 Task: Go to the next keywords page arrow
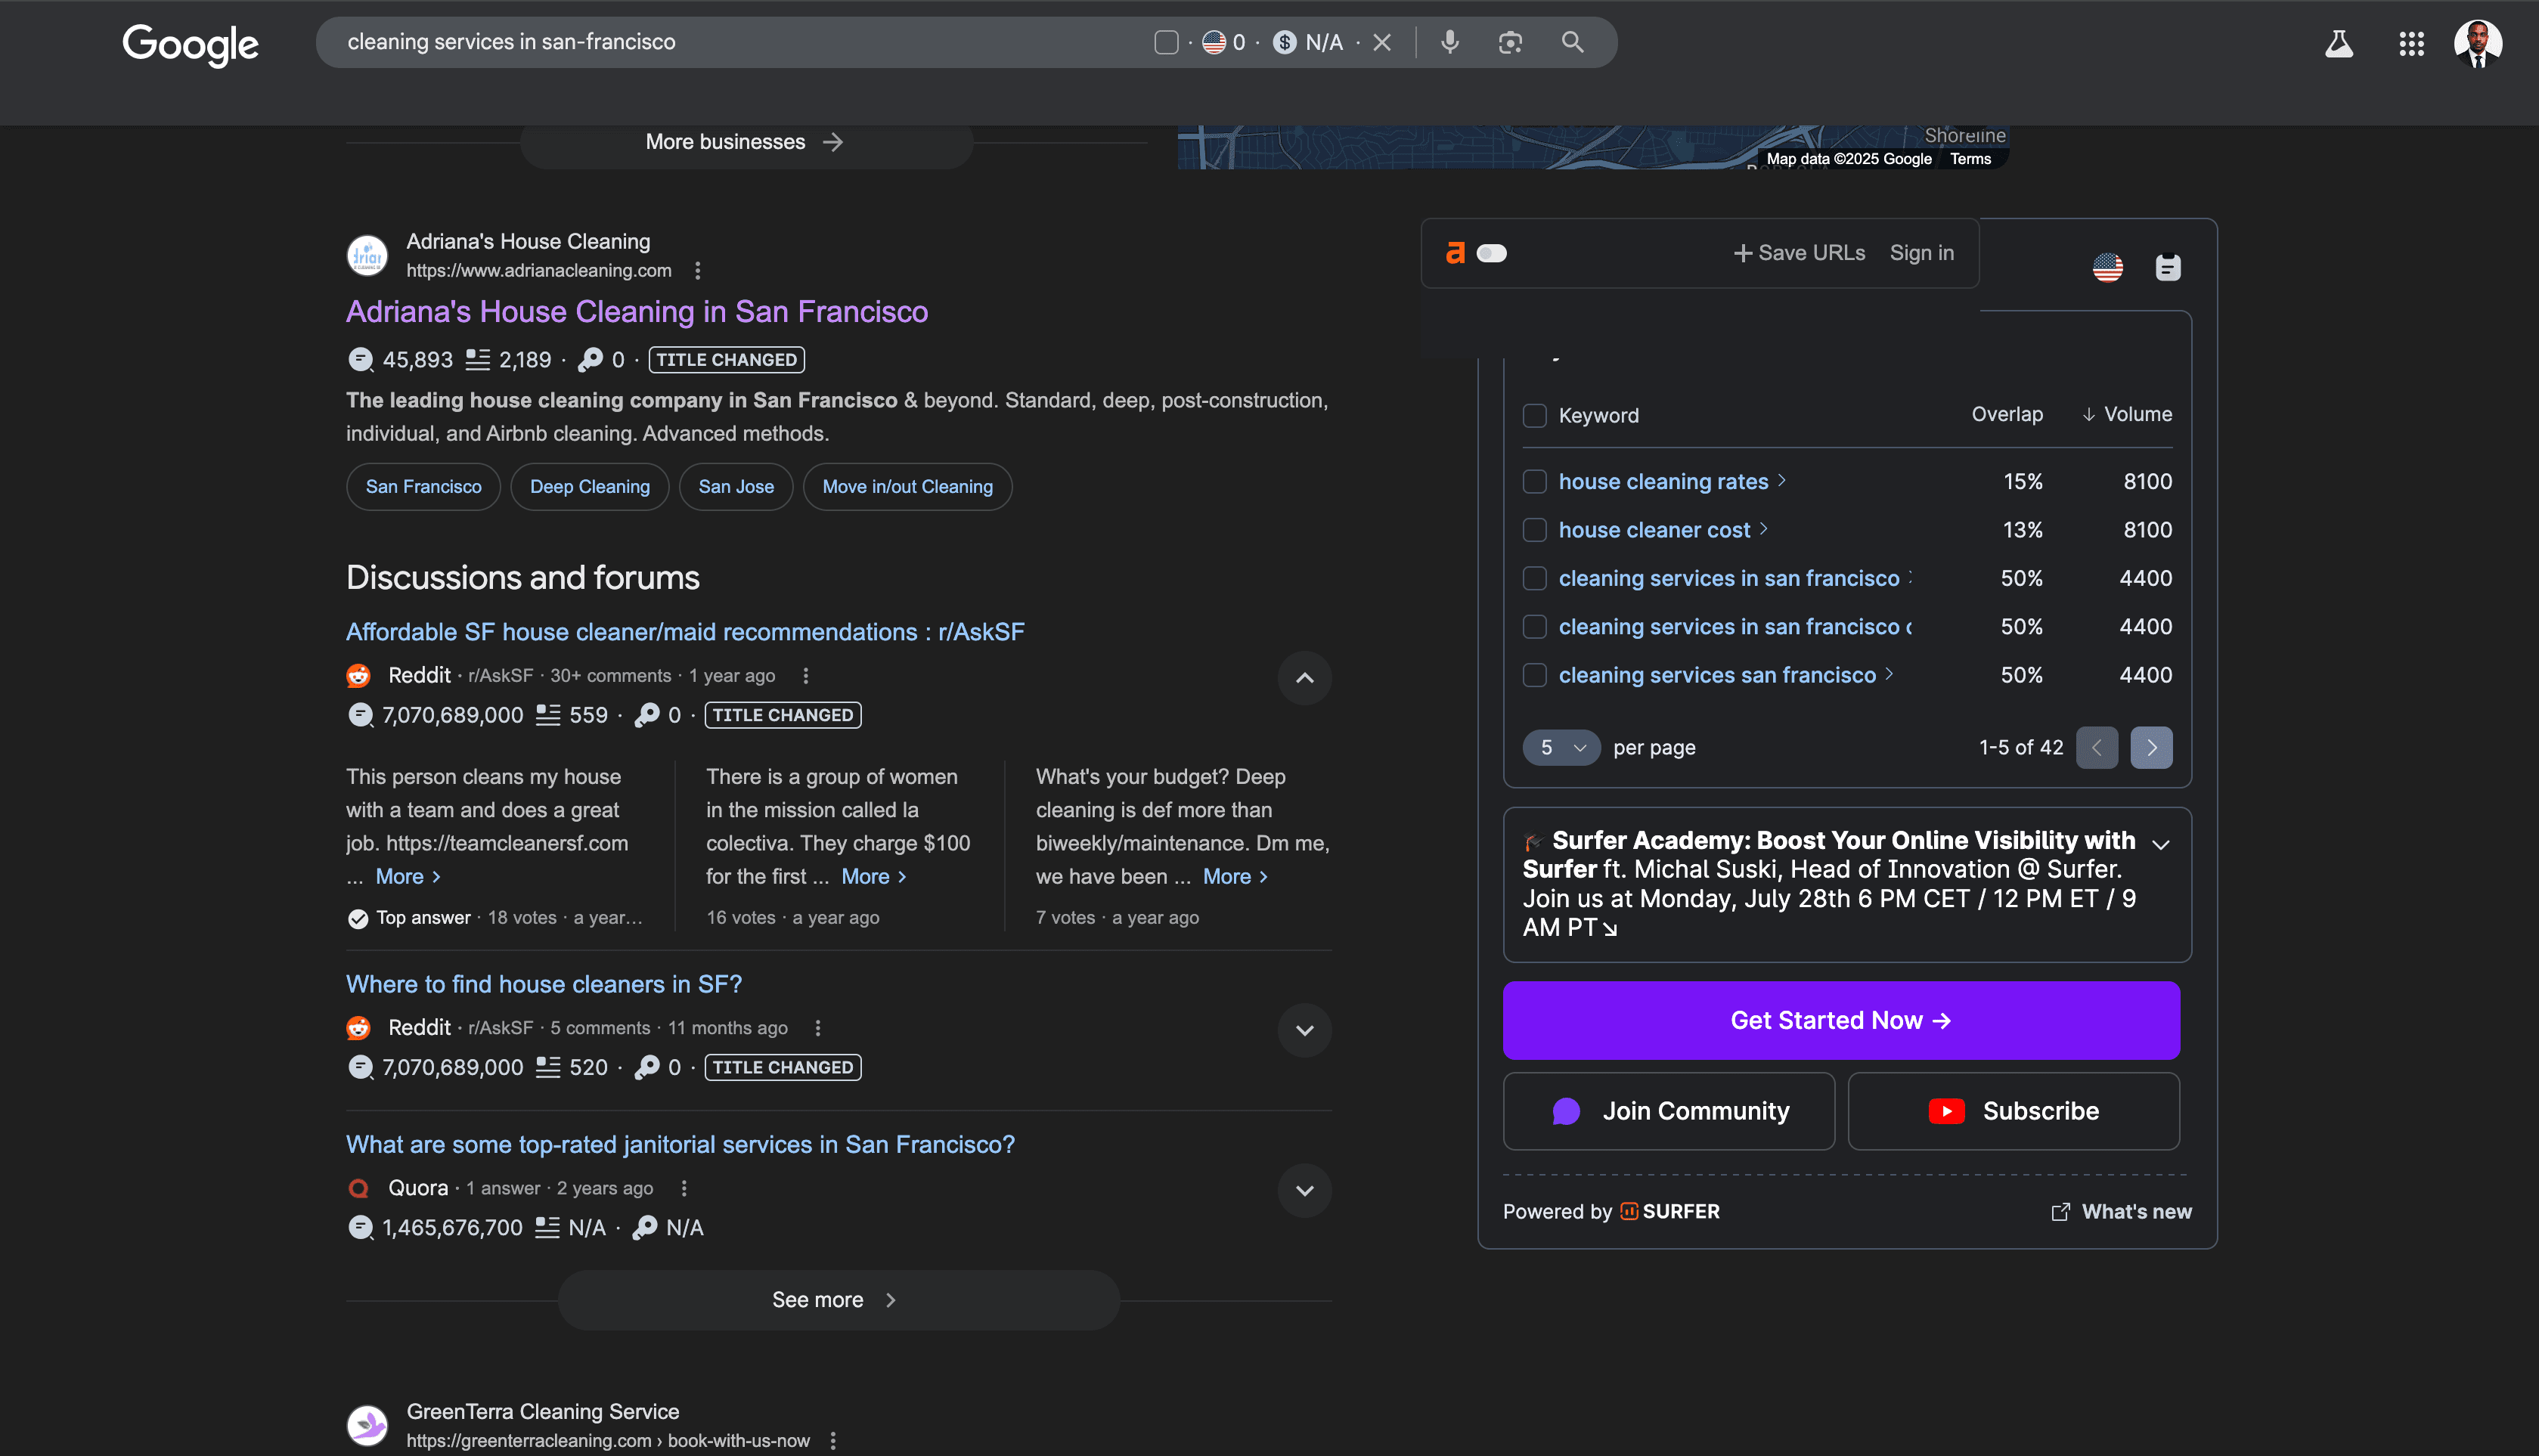tap(2151, 747)
